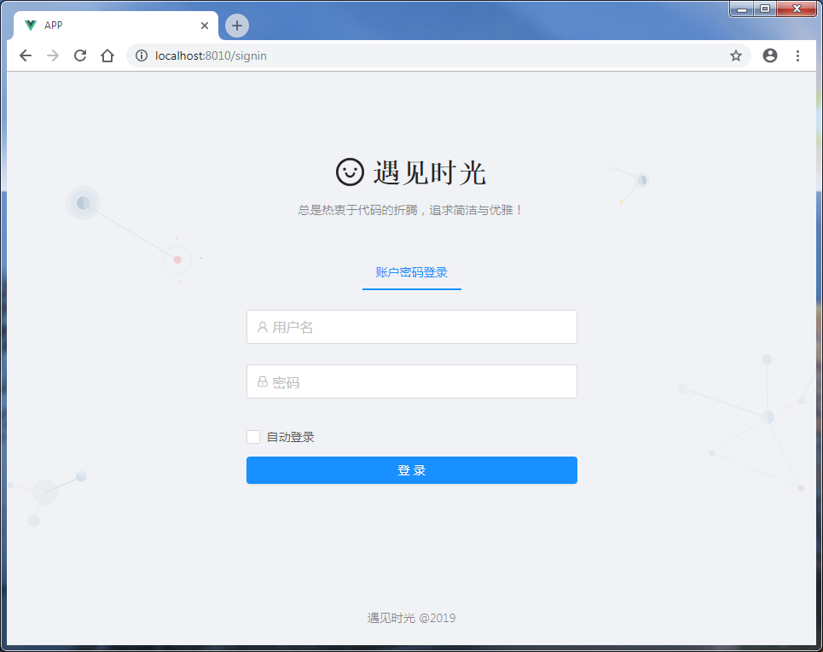Open the Chrome three-dot menu
This screenshot has width=823, height=652.
798,55
